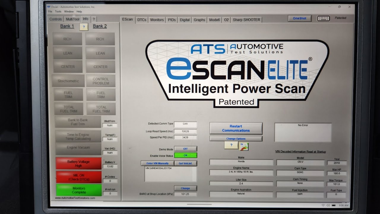Click www.AutomotiveTestSolutions.com text
Screen dimensions: 380x214
point(75,198)
